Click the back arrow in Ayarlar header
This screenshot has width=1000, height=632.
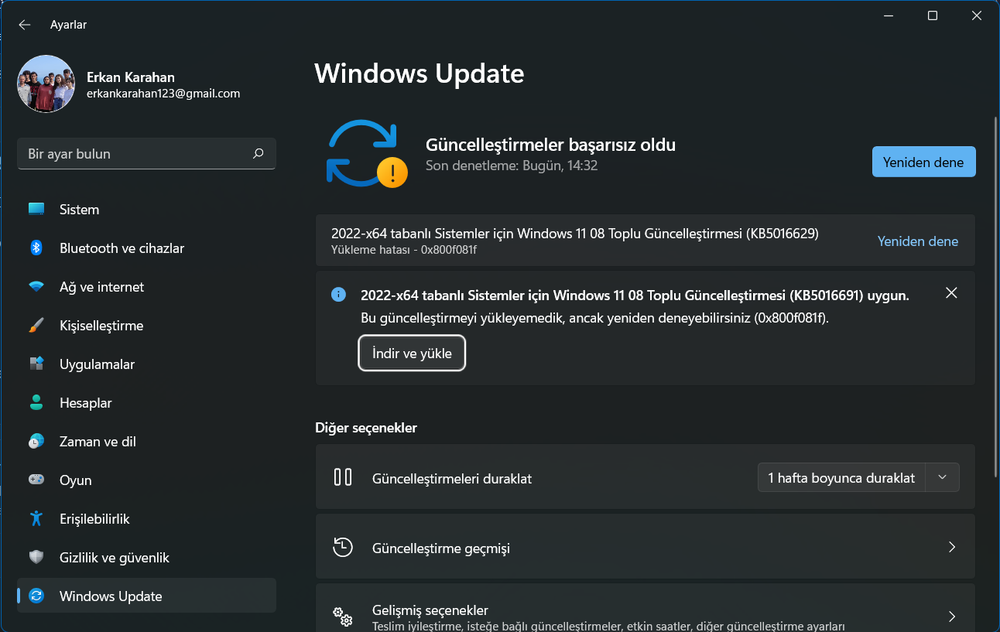click(x=25, y=25)
